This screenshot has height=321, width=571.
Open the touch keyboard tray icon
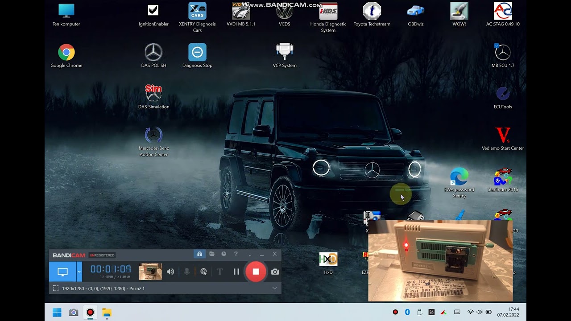pos(457,312)
